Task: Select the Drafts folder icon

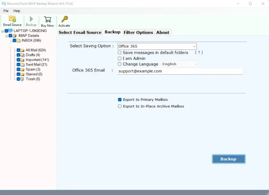Action: point(23,55)
